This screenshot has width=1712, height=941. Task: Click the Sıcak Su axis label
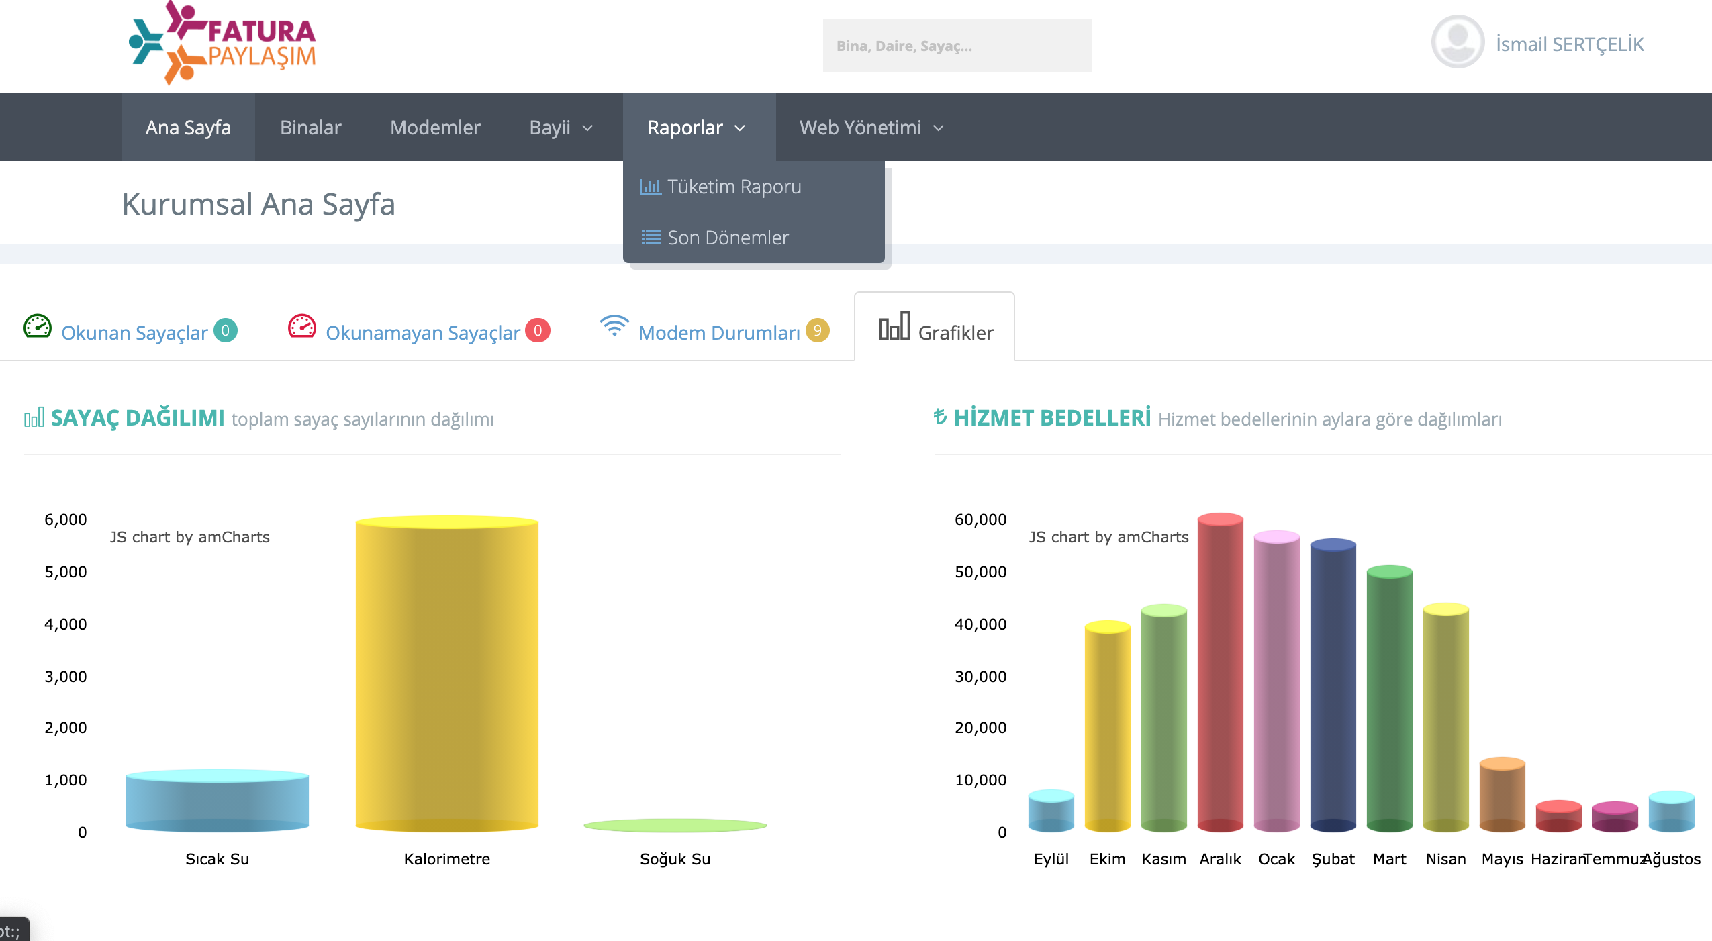click(x=218, y=859)
